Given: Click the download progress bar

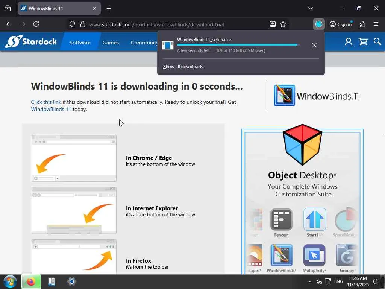Looking at the screenshot, I should (238, 45).
